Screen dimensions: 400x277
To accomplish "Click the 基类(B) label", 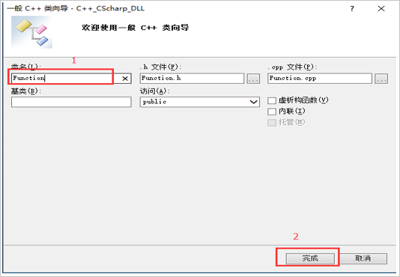I will [x=25, y=91].
